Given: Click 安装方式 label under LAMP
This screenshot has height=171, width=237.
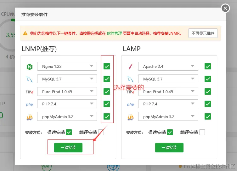Looking at the screenshot, I should click(134, 133).
